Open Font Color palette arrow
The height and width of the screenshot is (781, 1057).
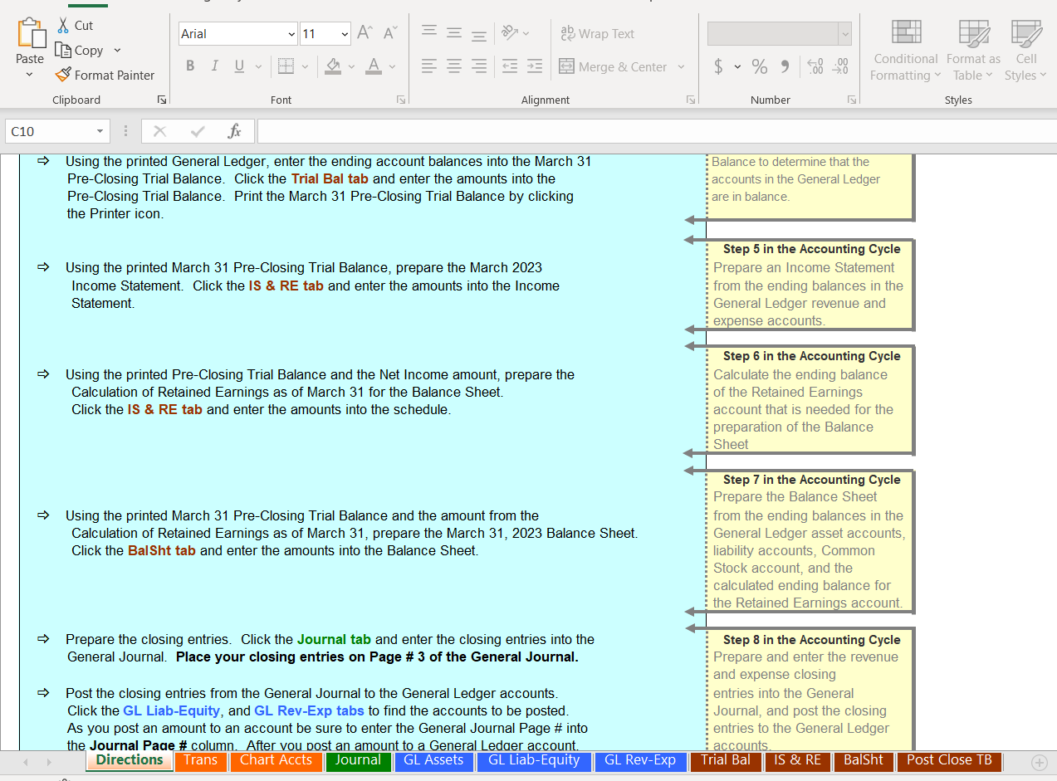point(392,66)
